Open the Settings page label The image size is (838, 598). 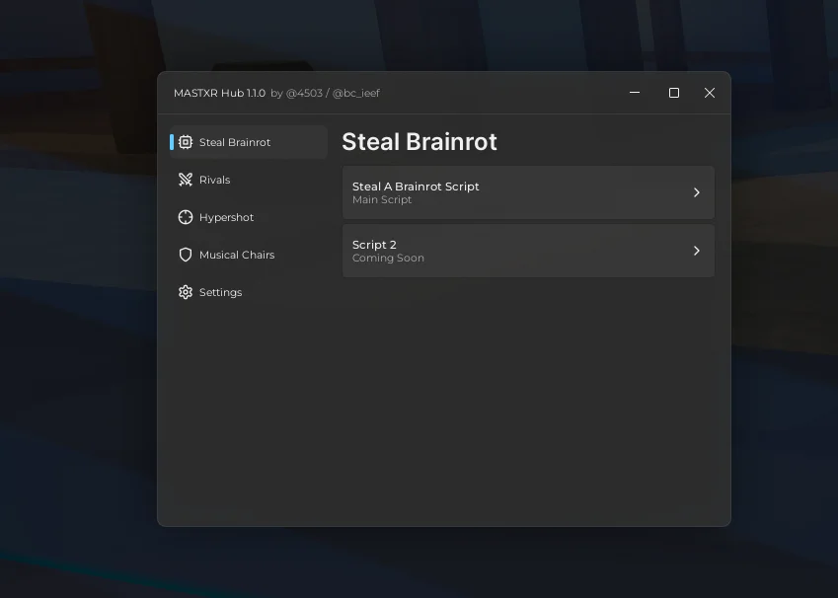(220, 292)
